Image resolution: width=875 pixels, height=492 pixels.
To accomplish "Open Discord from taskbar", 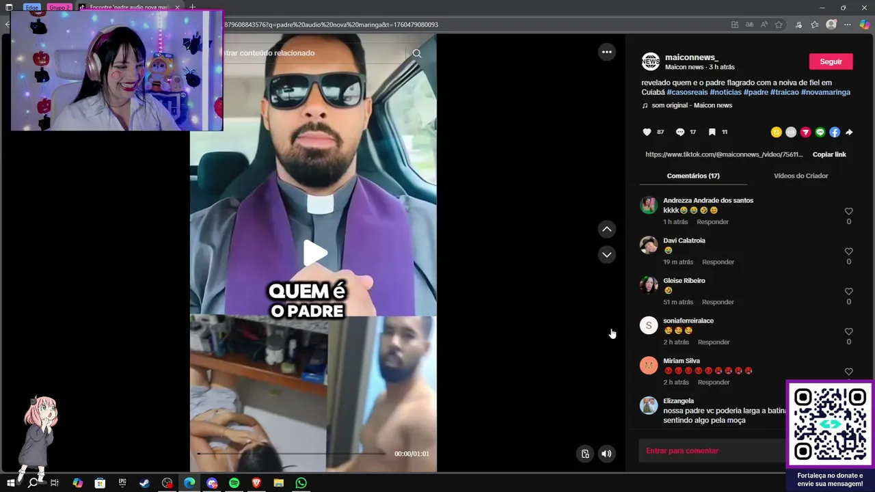I will 212,483.
